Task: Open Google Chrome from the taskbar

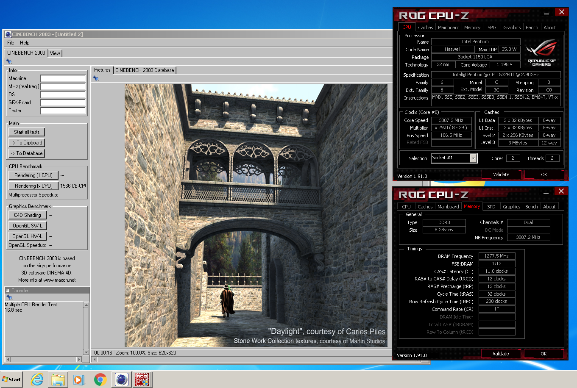Action: click(x=100, y=380)
